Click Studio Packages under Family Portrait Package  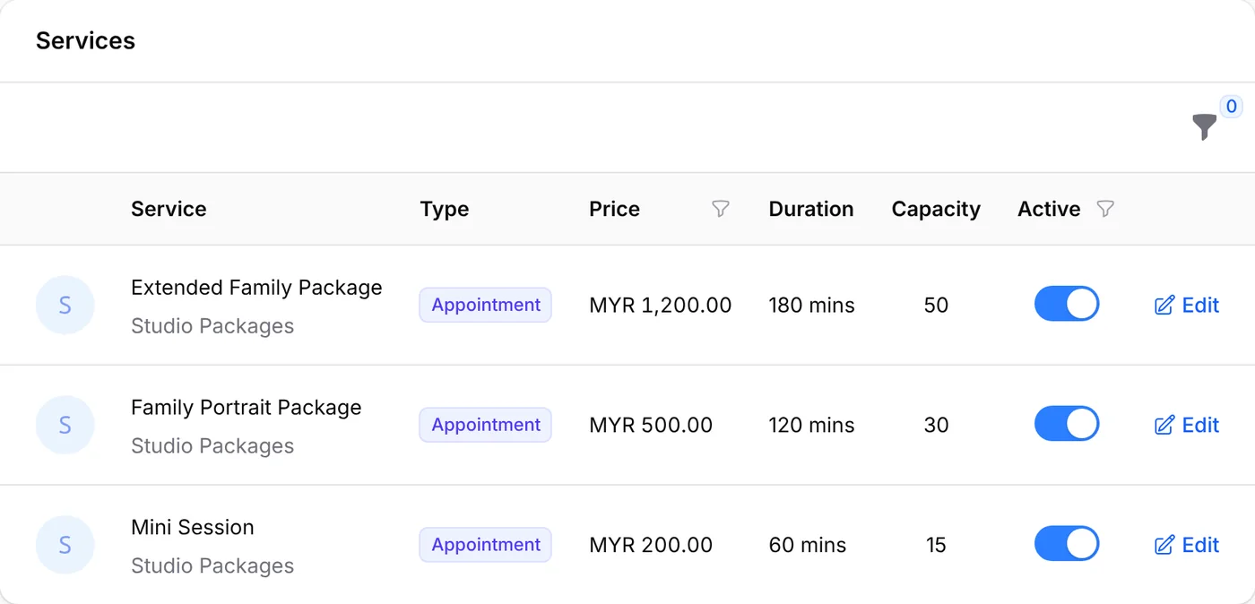click(212, 446)
